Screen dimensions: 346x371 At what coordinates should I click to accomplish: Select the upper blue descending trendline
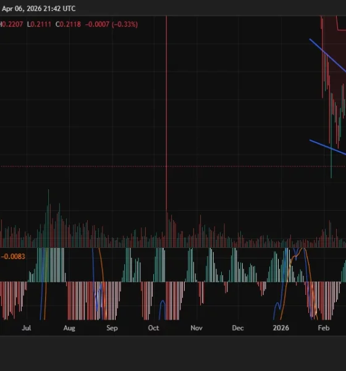(x=328, y=56)
